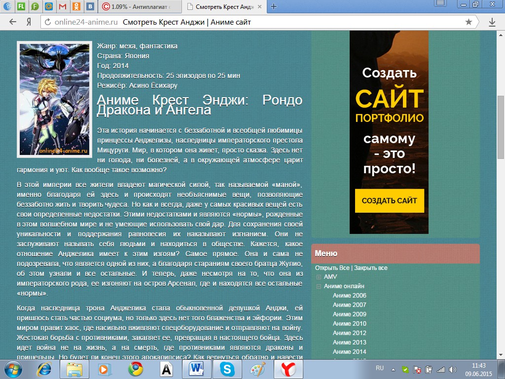
Task: Switch to the pinned Odnoklassniki tab
Action: pos(76,6)
